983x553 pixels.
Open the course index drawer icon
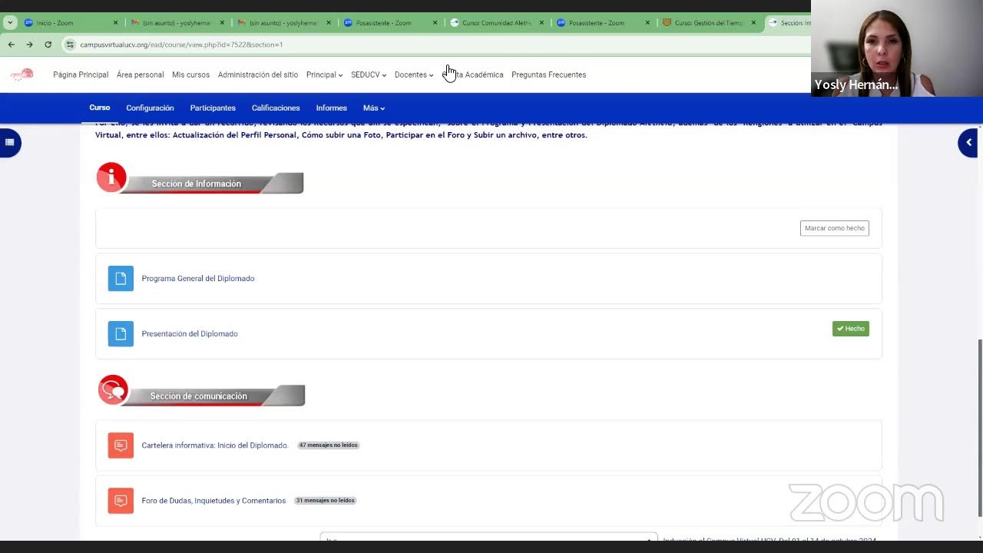point(9,142)
